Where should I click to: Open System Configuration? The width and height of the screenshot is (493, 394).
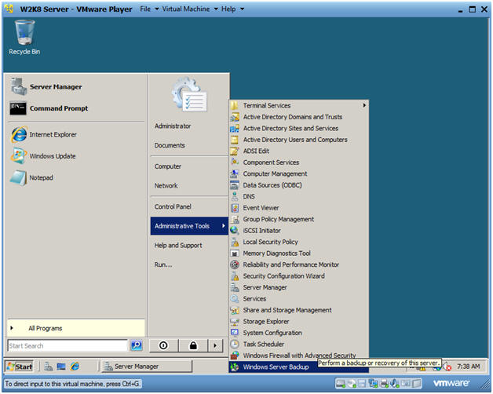(x=298, y=333)
